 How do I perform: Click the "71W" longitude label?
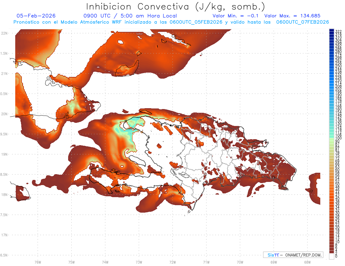206,262
